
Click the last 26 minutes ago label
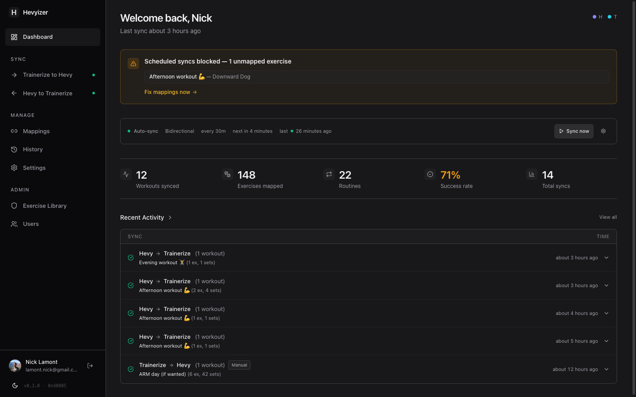click(306, 131)
